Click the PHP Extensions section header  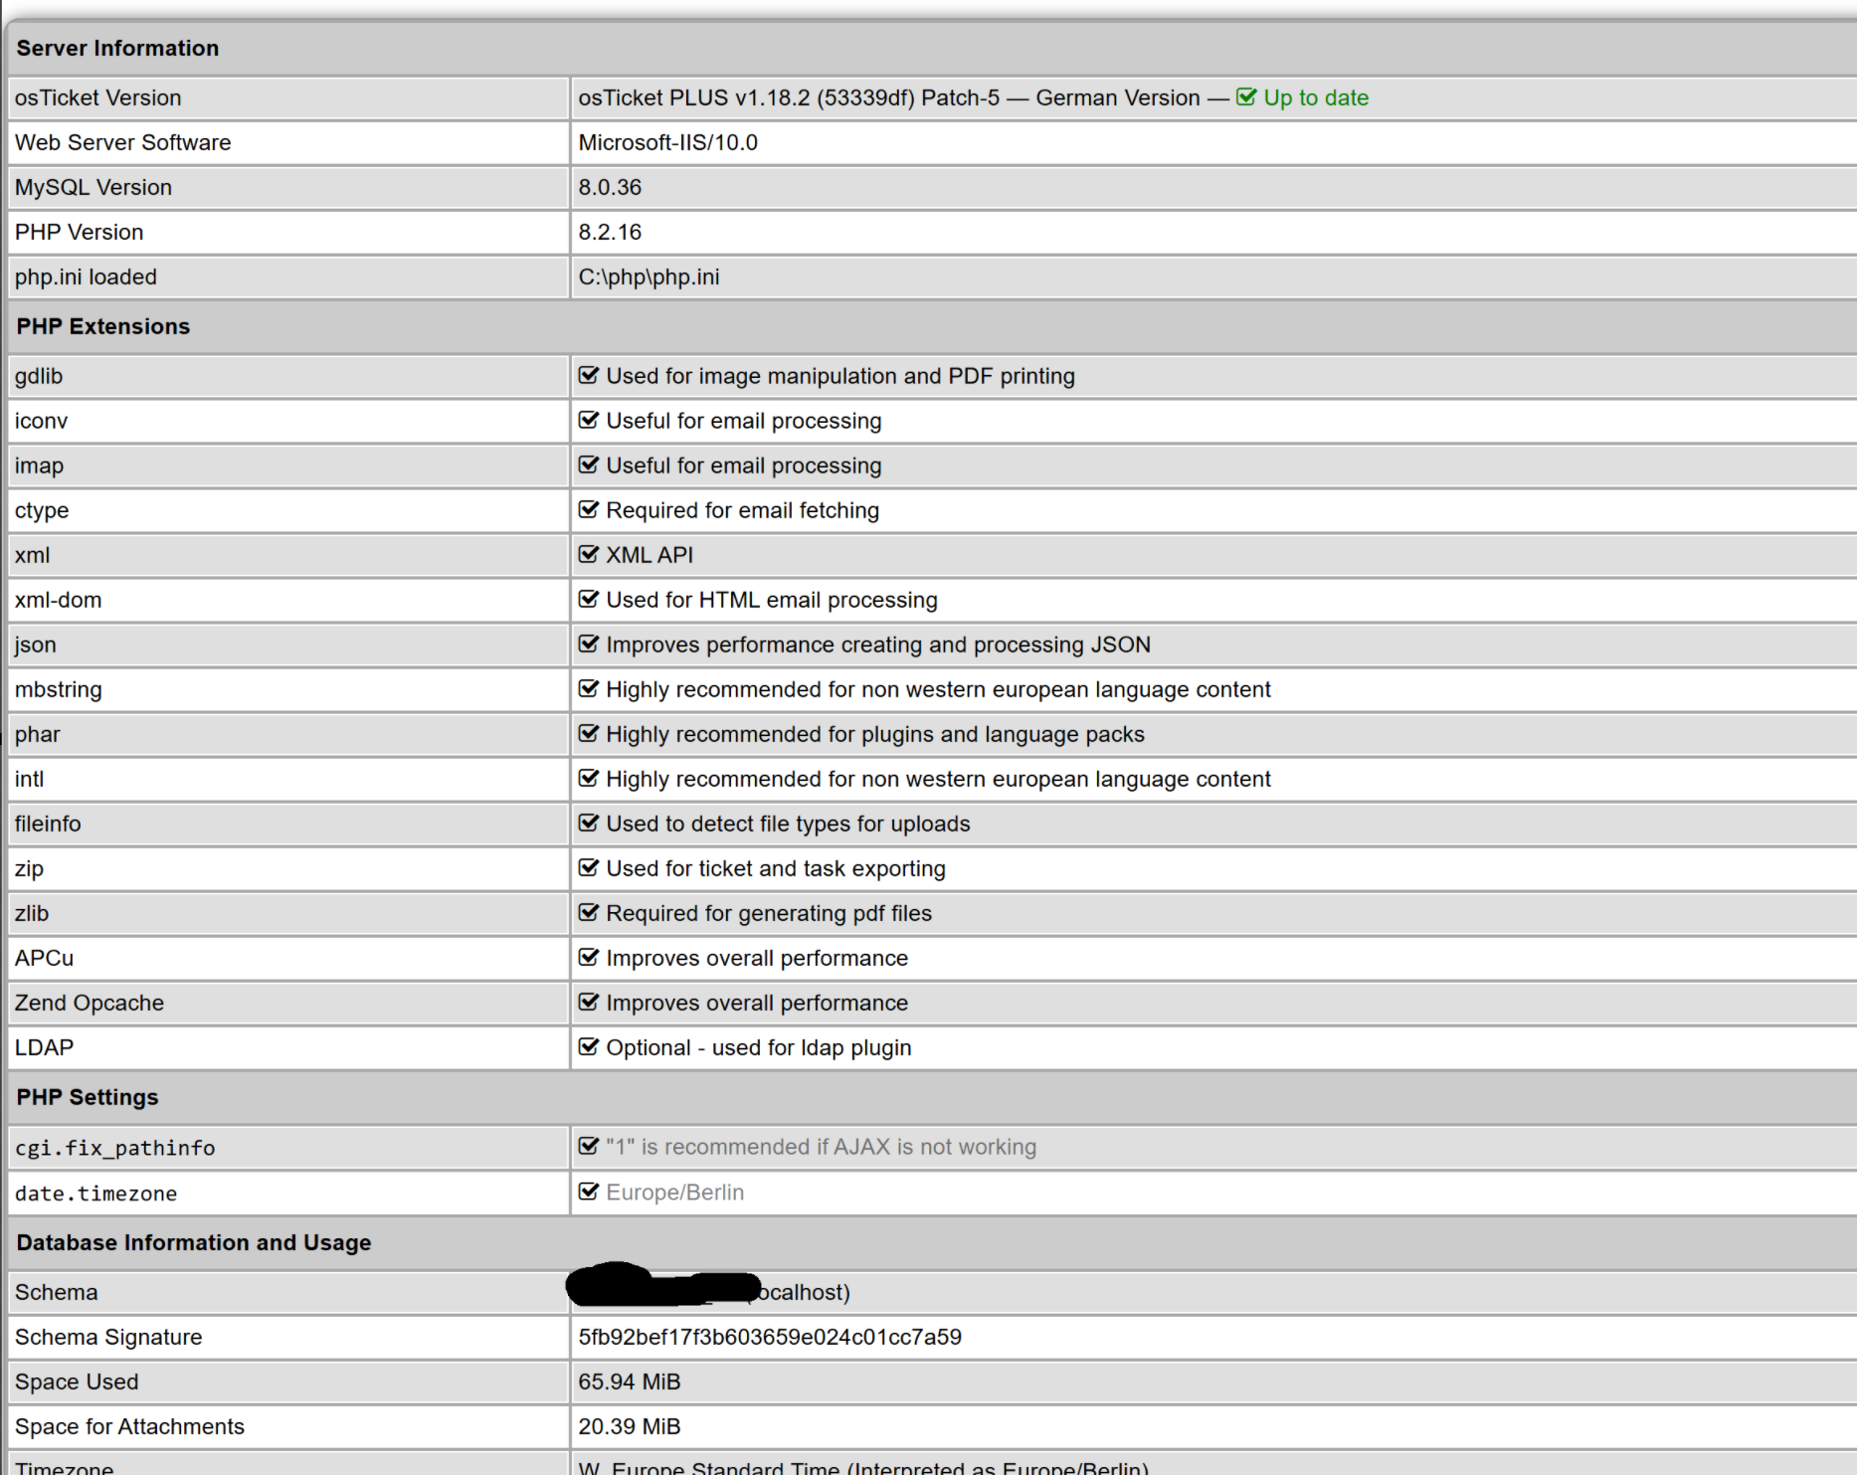(102, 326)
